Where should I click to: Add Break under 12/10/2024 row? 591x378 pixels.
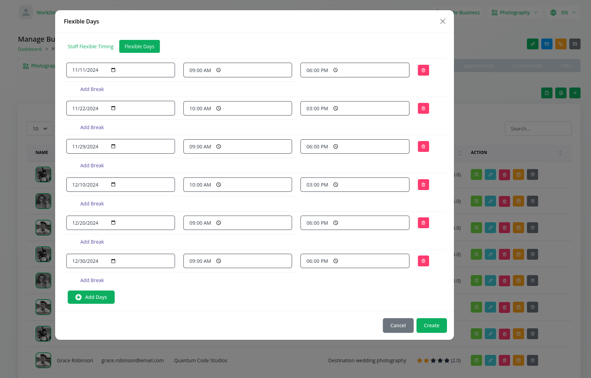pos(92,204)
